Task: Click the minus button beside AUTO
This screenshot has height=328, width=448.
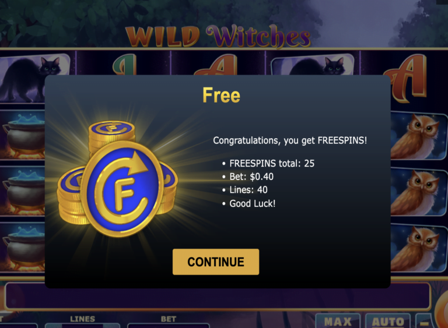Action: pos(425,322)
